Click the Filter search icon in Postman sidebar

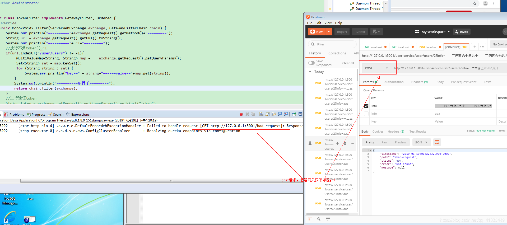point(313,44)
